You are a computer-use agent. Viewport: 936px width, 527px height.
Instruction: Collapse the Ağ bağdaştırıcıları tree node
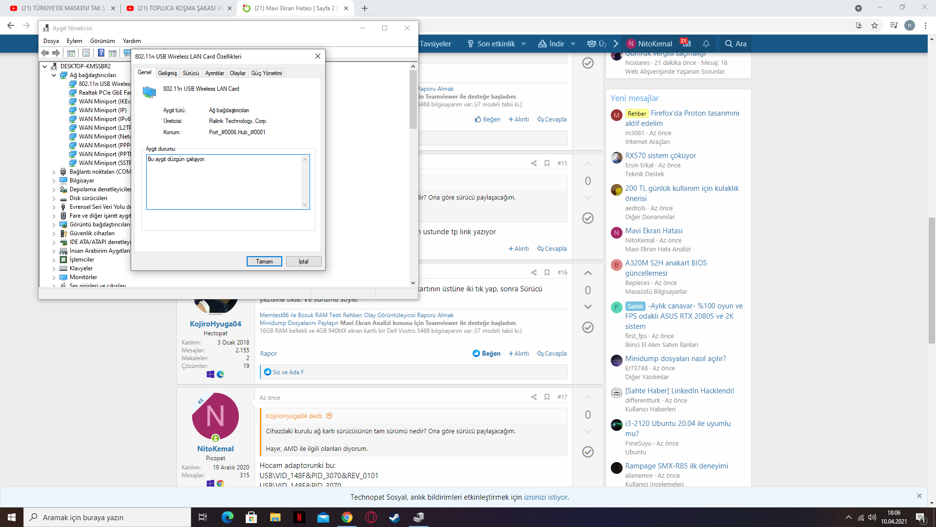(x=54, y=75)
